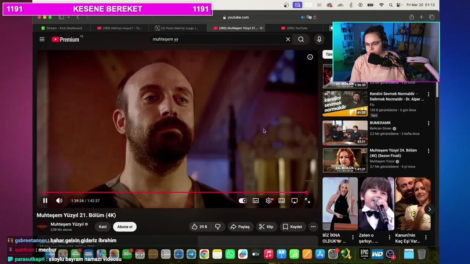Image resolution: width=470 pixels, height=264 pixels.
Task: Open the player settings gear
Action: pos(269,201)
